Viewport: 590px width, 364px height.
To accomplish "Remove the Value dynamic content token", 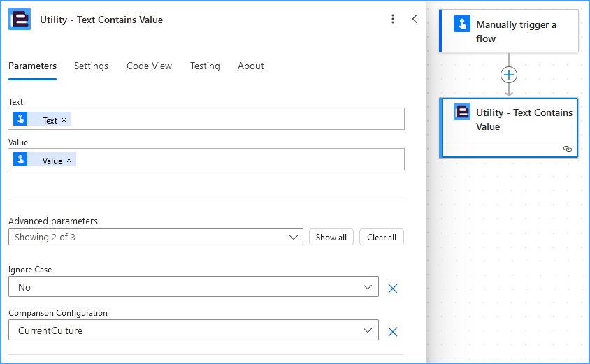I will (69, 161).
